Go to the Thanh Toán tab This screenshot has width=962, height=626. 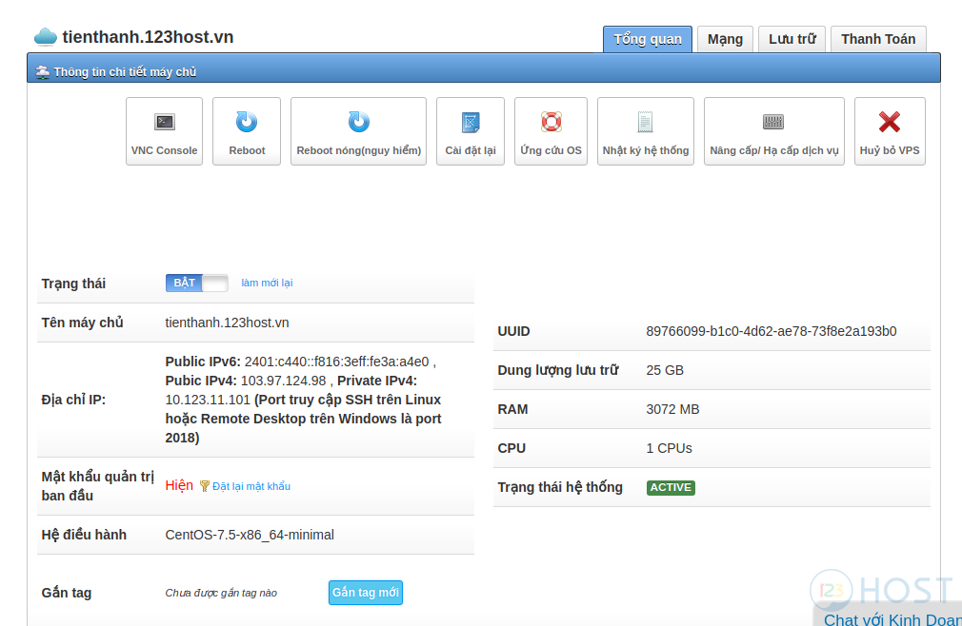point(878,39)
